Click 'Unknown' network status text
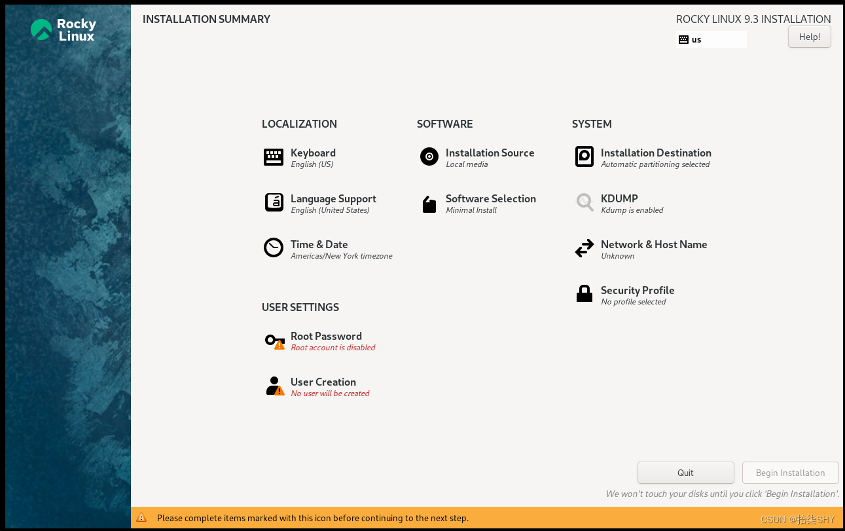The image size is (845, 531). 618,256
